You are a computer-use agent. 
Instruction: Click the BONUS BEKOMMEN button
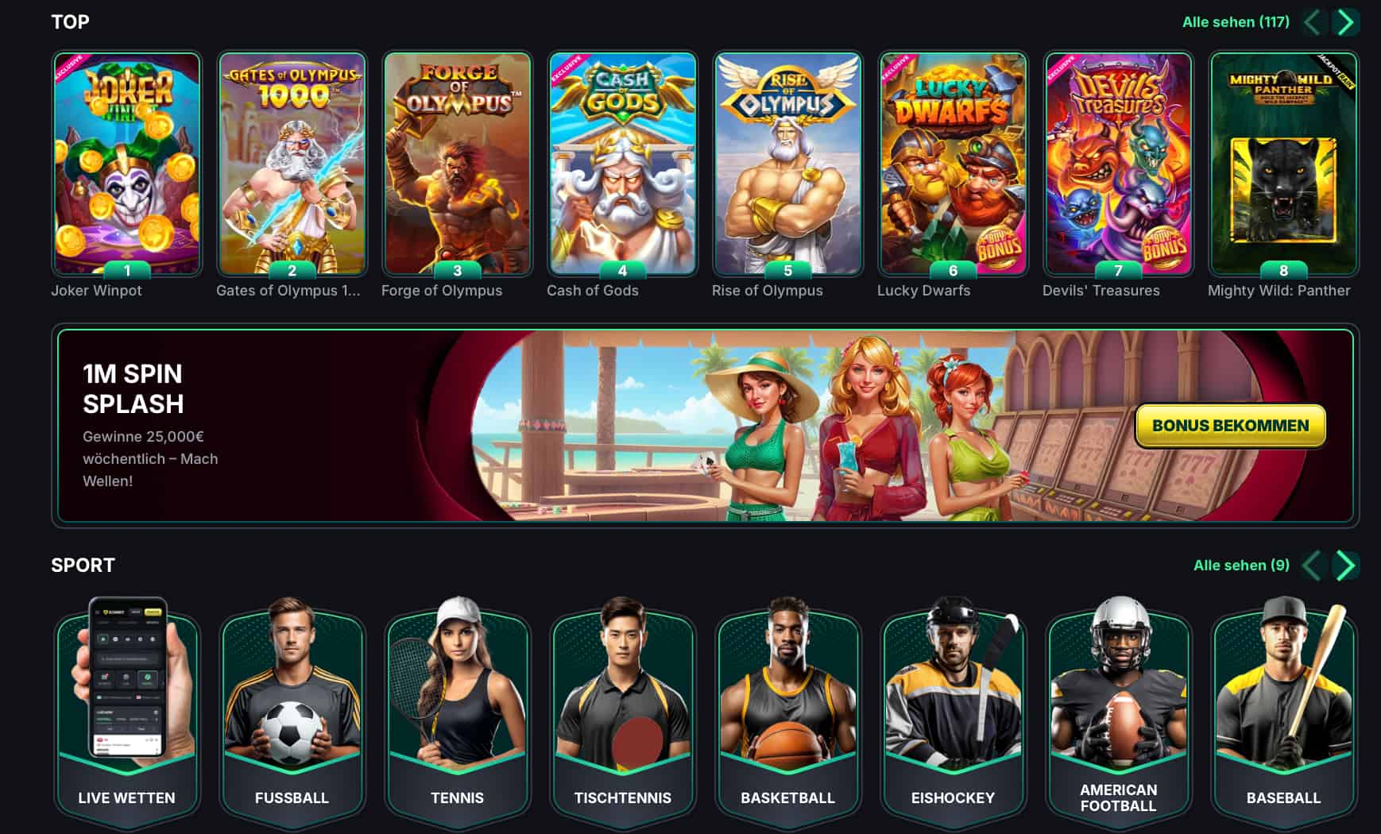pyautogui.click(x=1231, y=426)
